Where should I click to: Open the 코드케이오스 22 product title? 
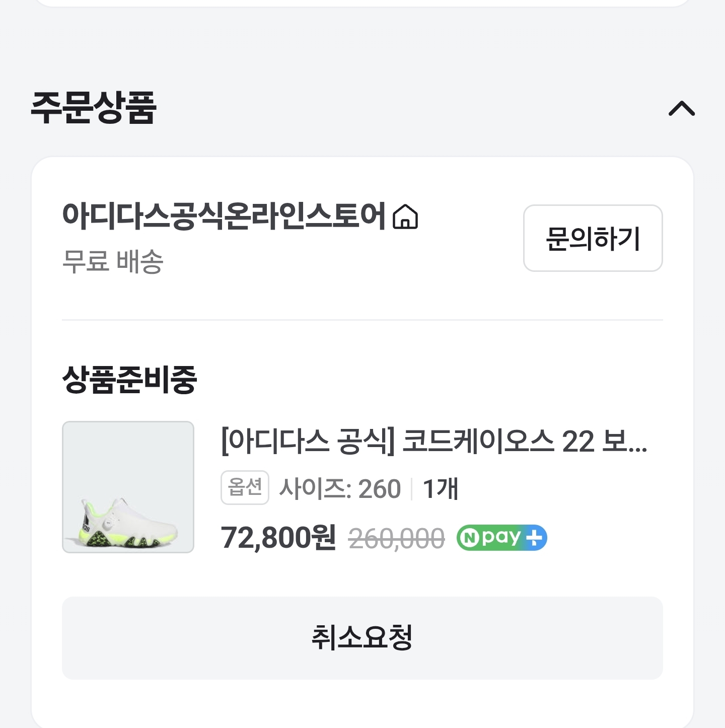[x=433, y=442]
